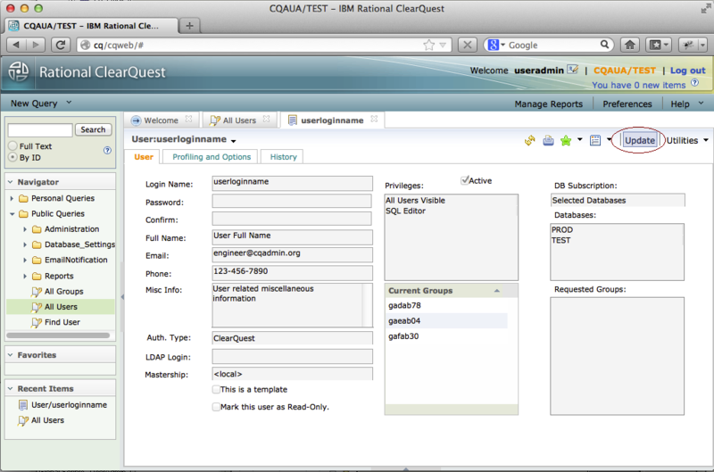This screenshot has width=714, height=472.
Task: Collapse the Favorites panel section
Action: point(10,354)
